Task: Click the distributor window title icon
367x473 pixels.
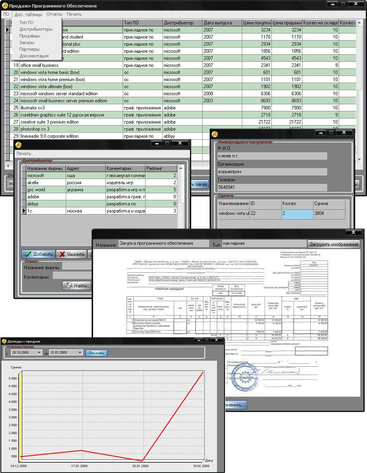Action: 18,144
